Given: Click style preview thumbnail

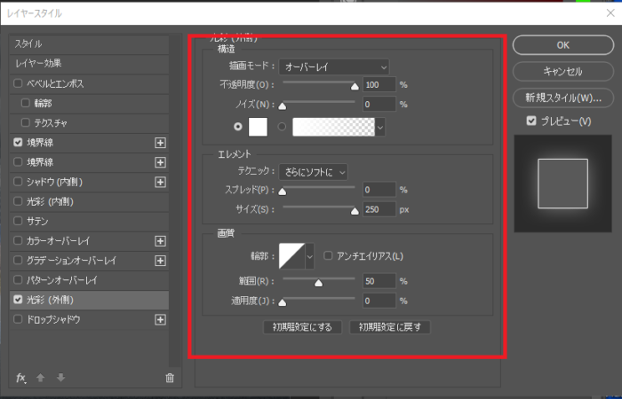Looking at the screenshot, I should [x=562, y=184].
